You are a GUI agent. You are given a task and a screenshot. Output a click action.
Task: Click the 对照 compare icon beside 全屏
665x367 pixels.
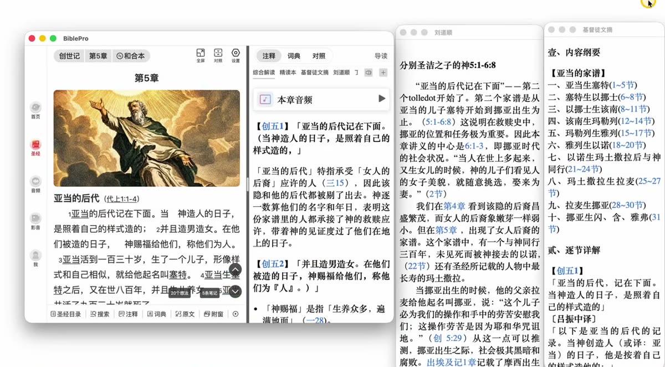[218, 55]
